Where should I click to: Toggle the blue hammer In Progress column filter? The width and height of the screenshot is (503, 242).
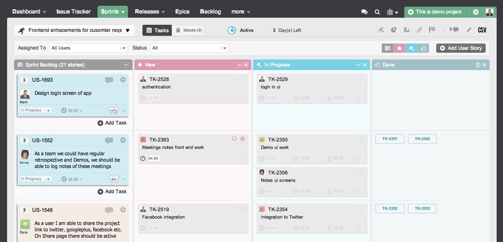(412, 48)
